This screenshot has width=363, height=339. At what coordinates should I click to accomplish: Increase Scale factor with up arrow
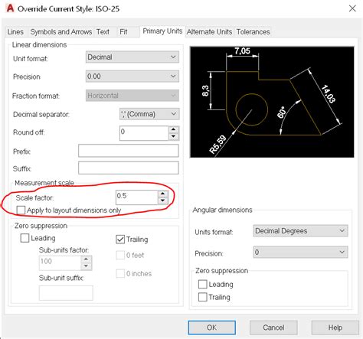click(x=163, y=194)
